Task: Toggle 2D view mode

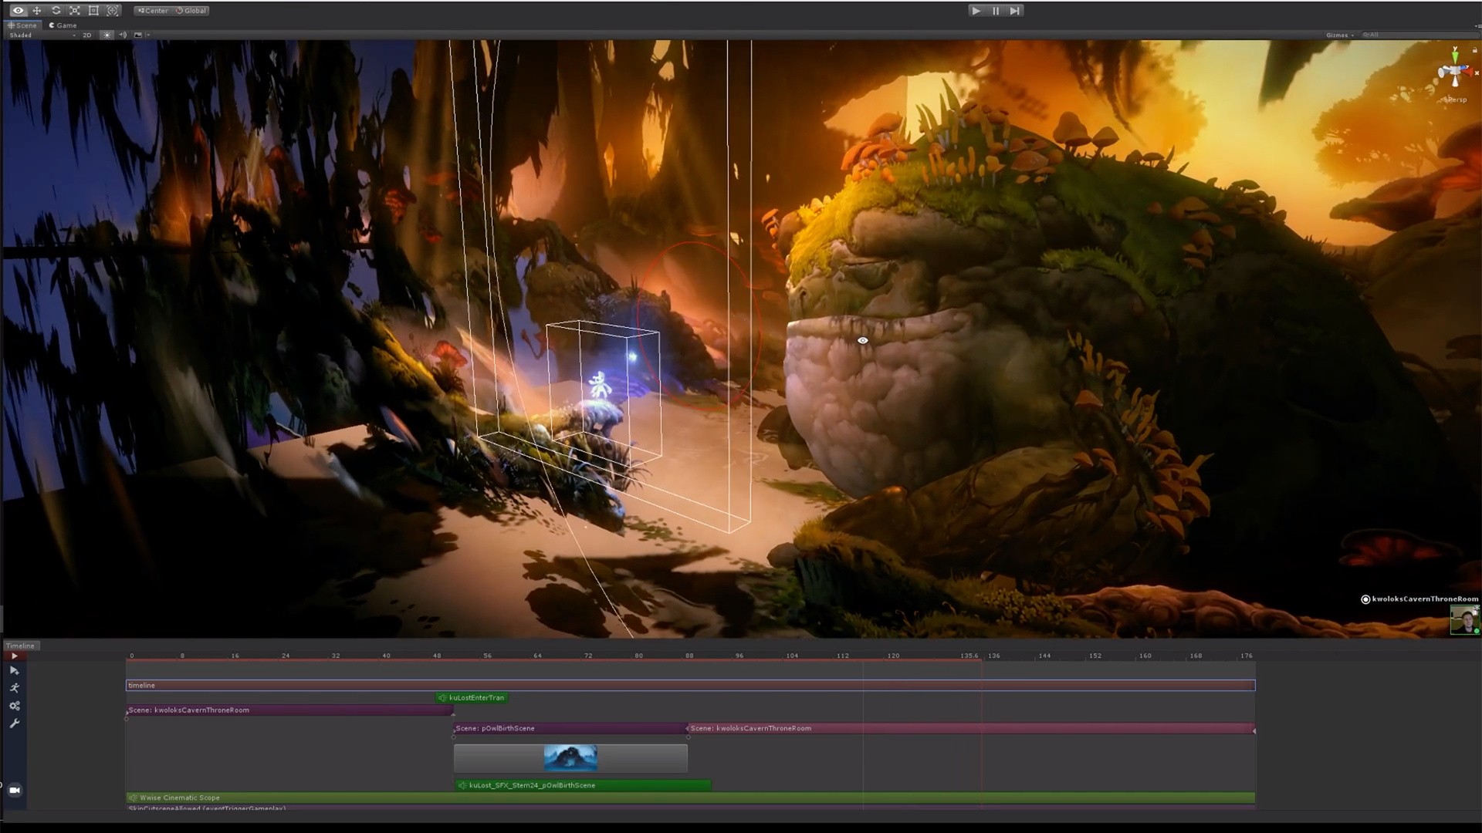Action: [x=87, y=35]
